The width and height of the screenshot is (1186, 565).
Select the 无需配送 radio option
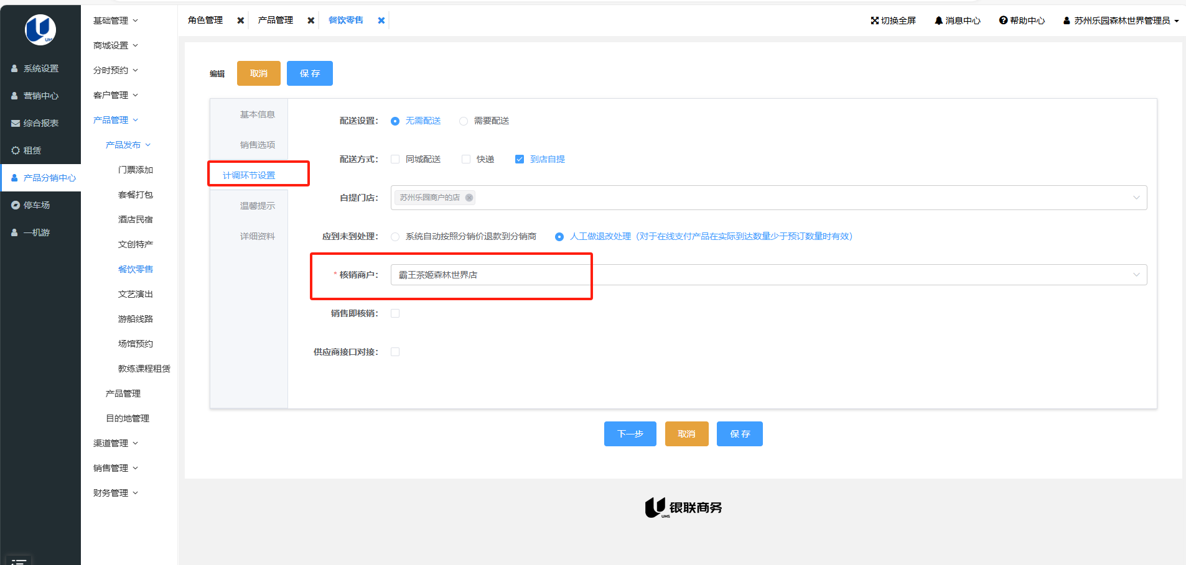(395, 121)
